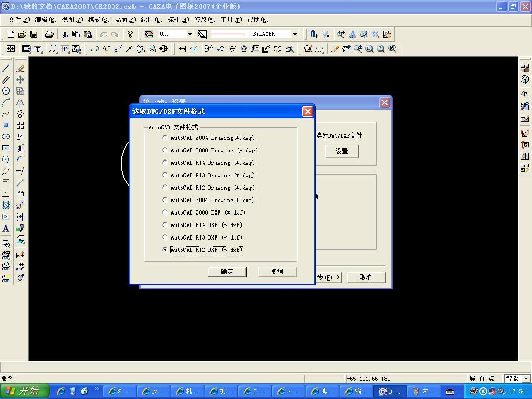This screenshot has height=399, width=532.
Task: Click the 屏幕点 status bar field
Action: (482, 379)
